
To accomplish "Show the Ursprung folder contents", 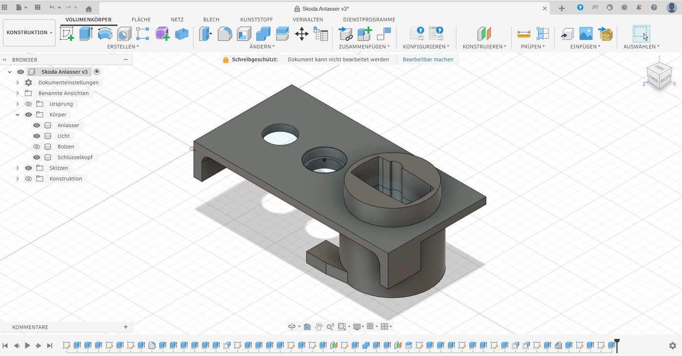I will coord(18,104).
